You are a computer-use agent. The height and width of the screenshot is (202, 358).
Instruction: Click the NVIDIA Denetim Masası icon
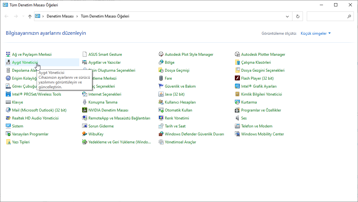(x=85, y=110)
